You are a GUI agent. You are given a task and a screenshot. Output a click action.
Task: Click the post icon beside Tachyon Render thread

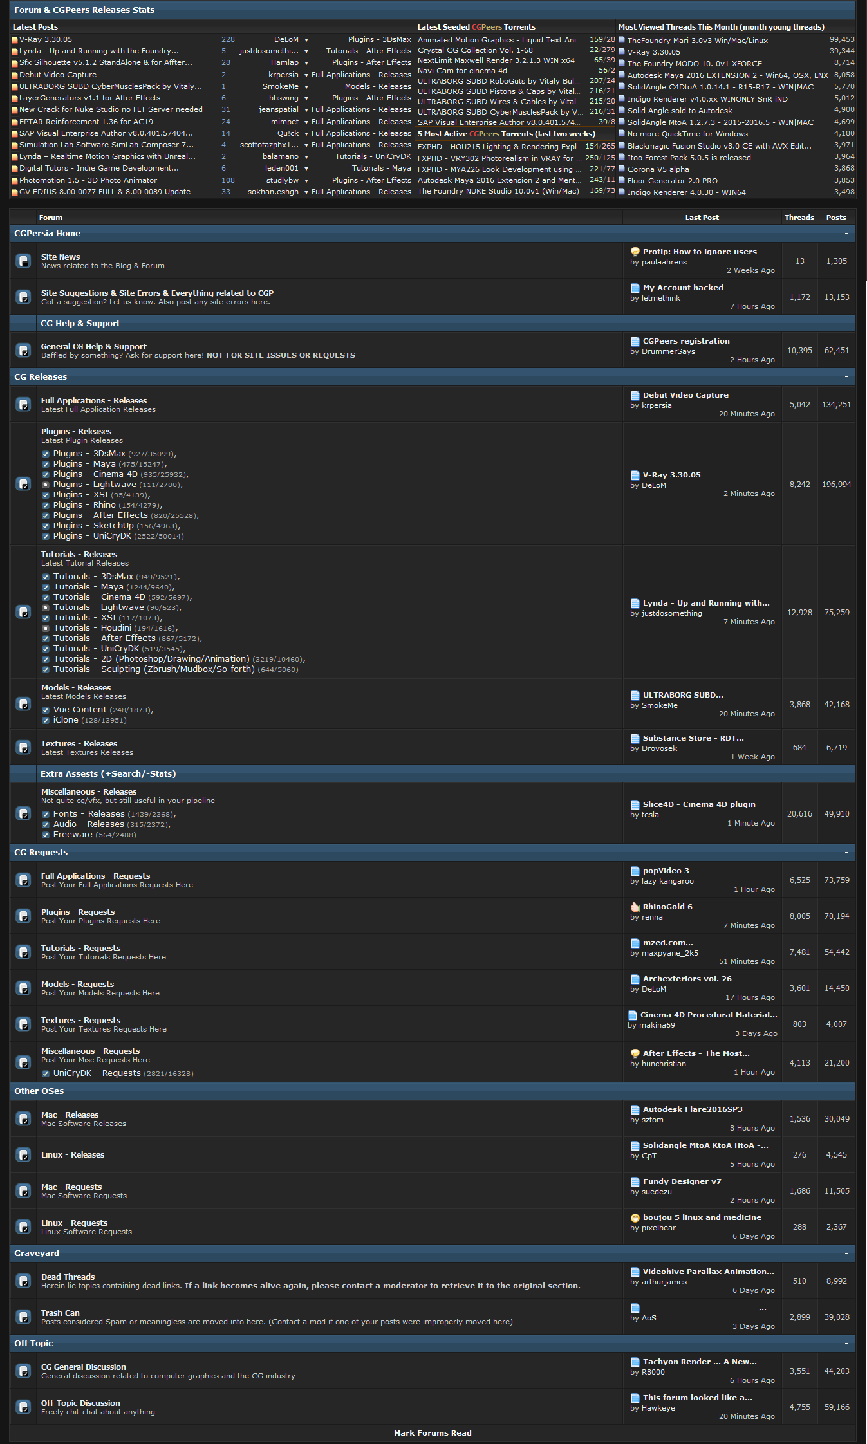(x=635, y=1362)
